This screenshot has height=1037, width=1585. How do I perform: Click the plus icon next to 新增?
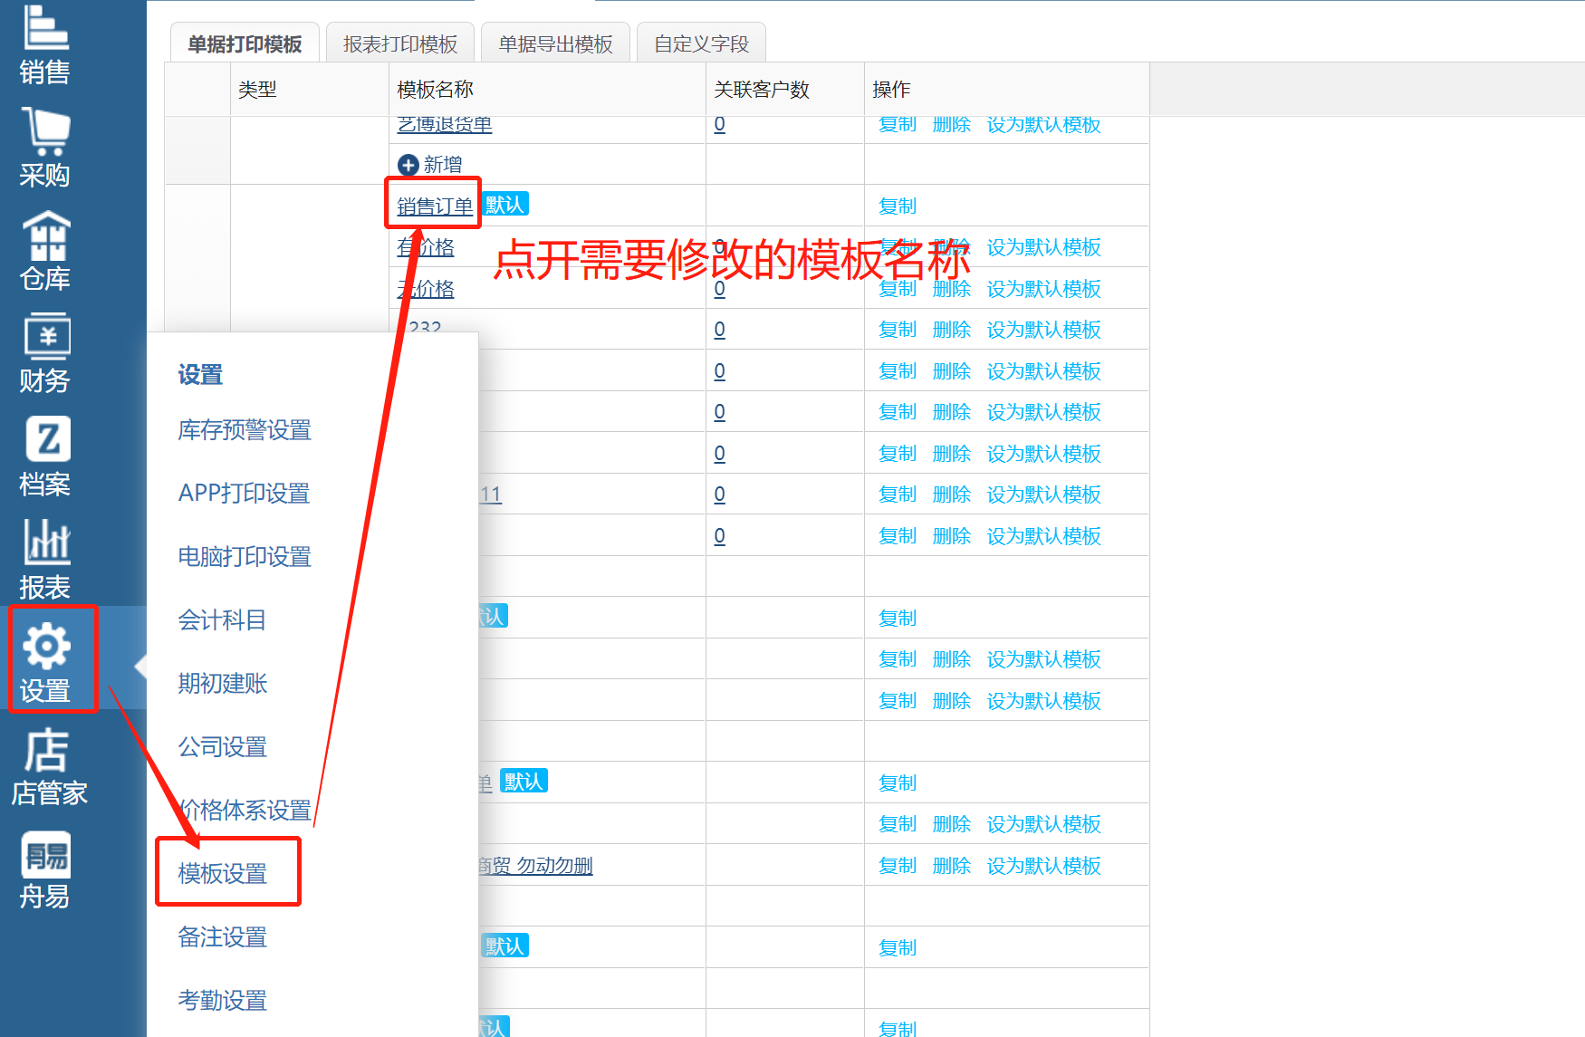point(408,165)
